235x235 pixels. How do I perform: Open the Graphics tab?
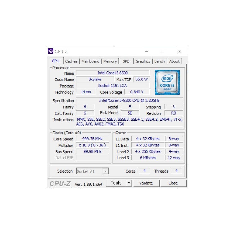pyautogui.click(x=143, y=61)
